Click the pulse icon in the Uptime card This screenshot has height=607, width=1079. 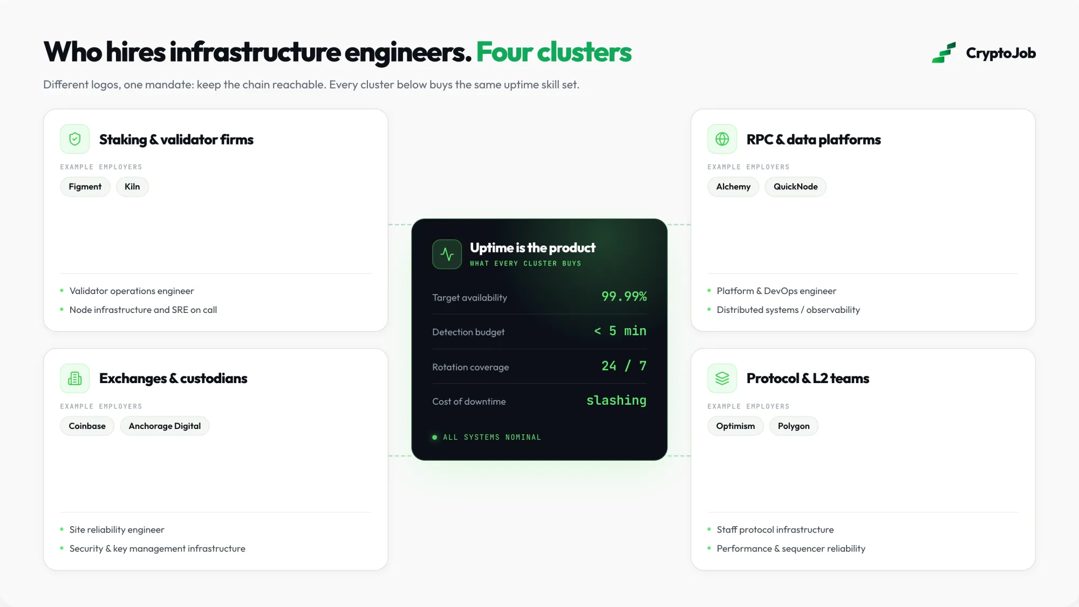(447, 254)
